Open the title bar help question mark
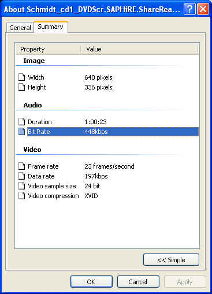Viewport: 212px width, 294px height. click(189, 9)
